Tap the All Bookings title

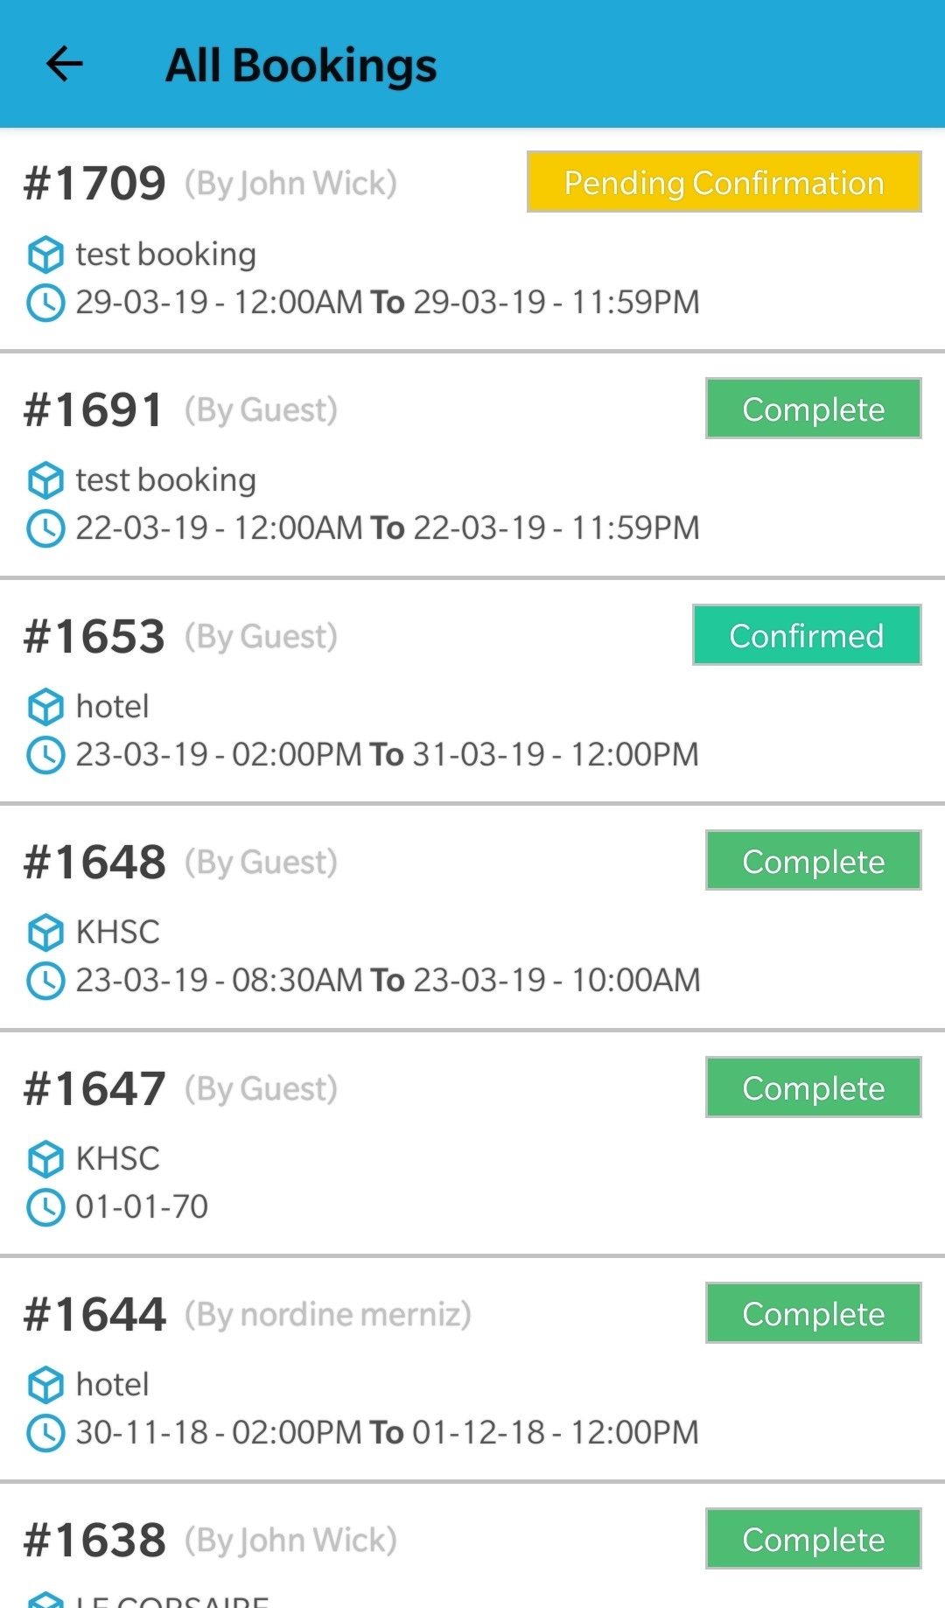pyautogui.click(x=301, y=66)
